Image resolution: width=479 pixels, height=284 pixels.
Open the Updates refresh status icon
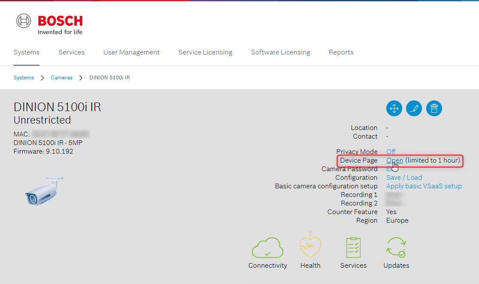[x=396, y=248]
